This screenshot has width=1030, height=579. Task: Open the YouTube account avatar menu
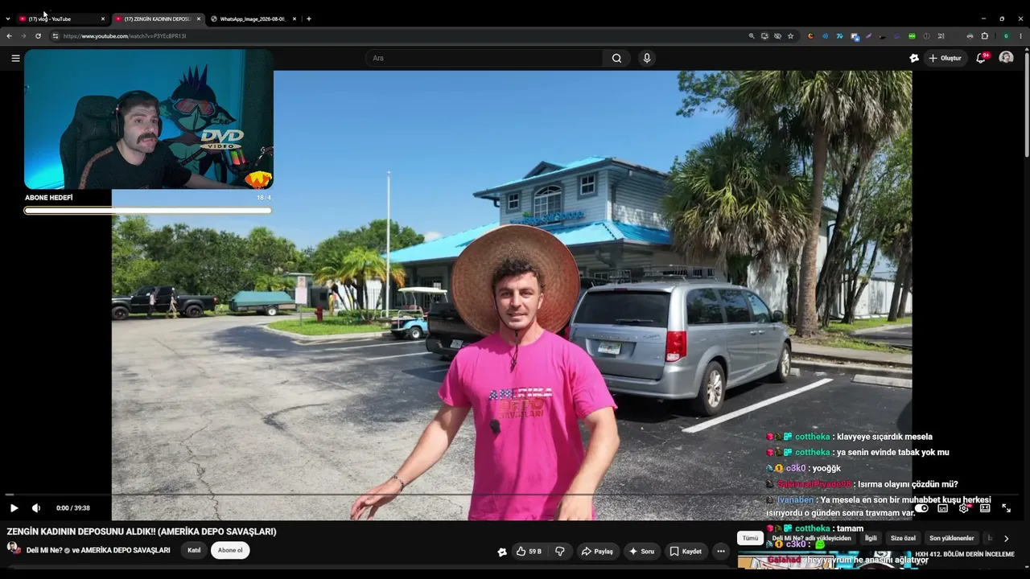pos(1006,58)
